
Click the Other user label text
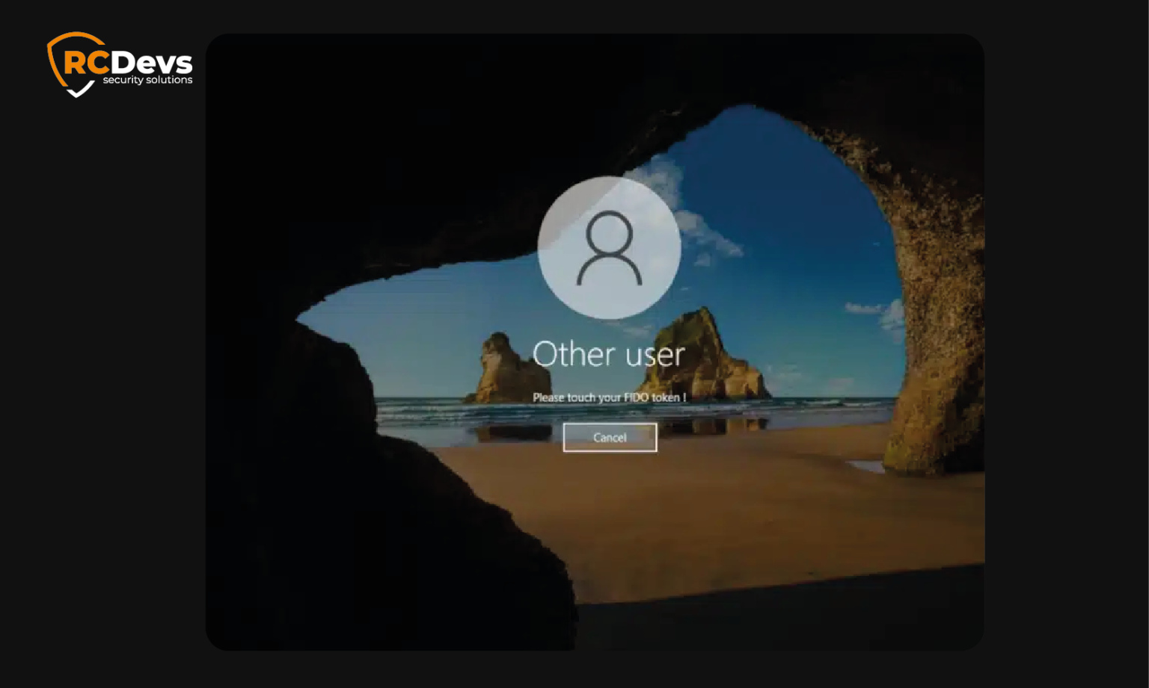point(609,354)
